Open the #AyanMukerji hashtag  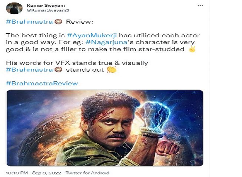click(92, 35)
